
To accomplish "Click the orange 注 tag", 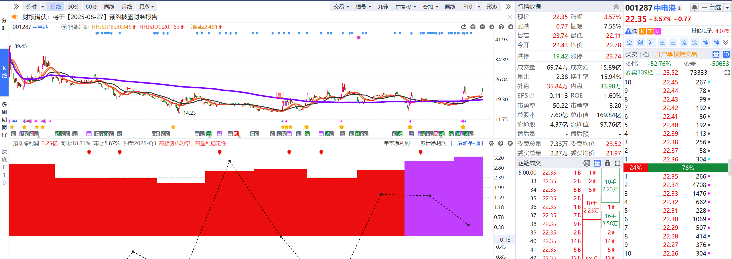I will point(650,31).
